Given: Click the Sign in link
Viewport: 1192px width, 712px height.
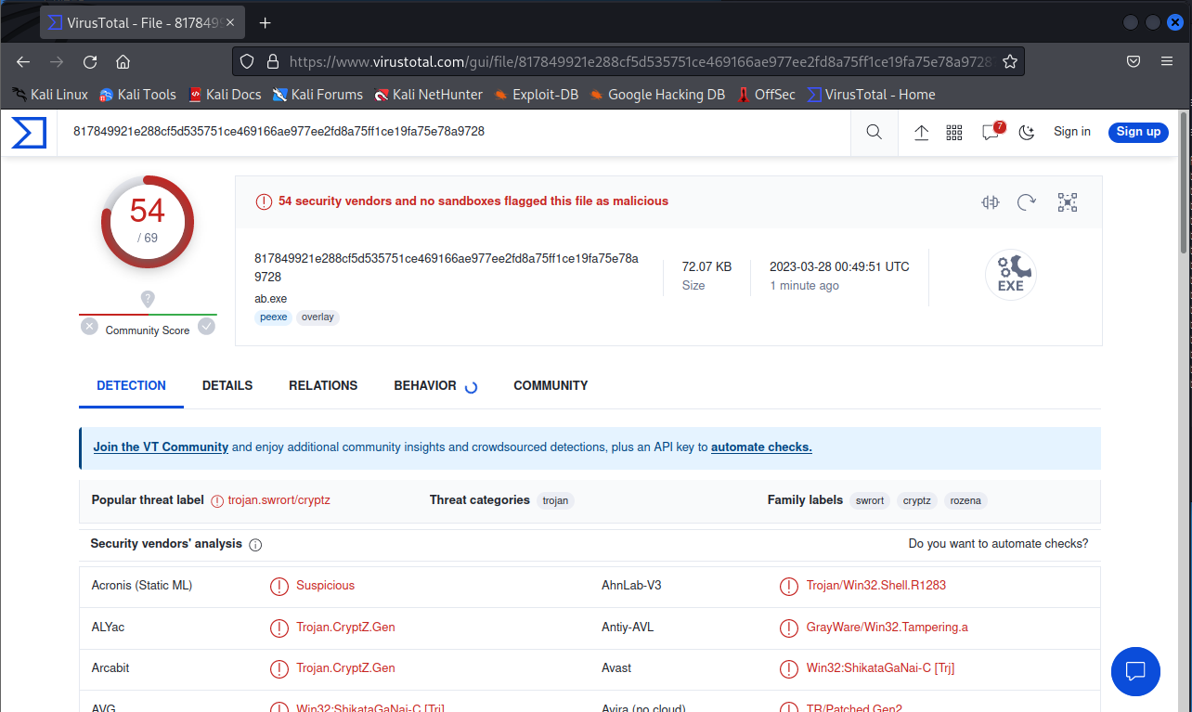Looking at the screenshot, I should point(1072,132).
